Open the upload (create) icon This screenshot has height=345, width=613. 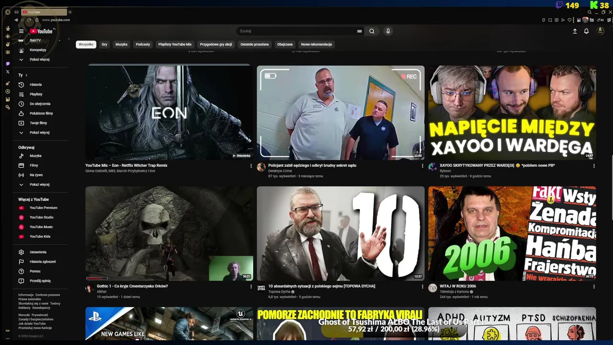point(575,31)
